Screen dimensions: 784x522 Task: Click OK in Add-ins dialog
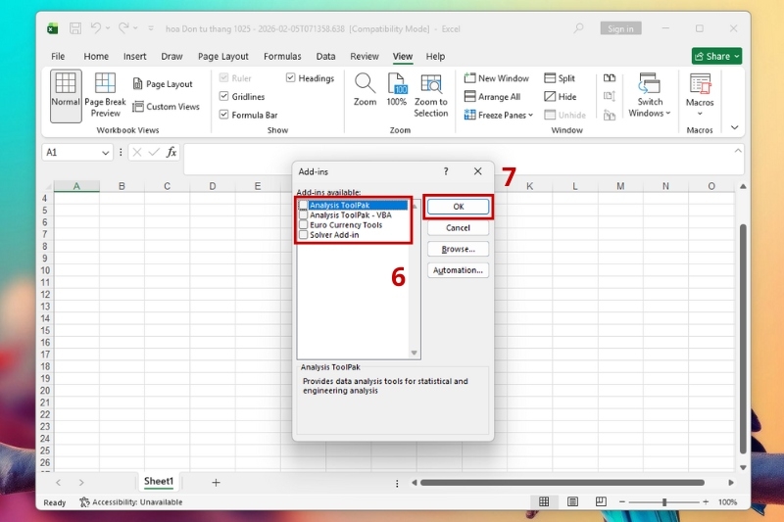458,207
